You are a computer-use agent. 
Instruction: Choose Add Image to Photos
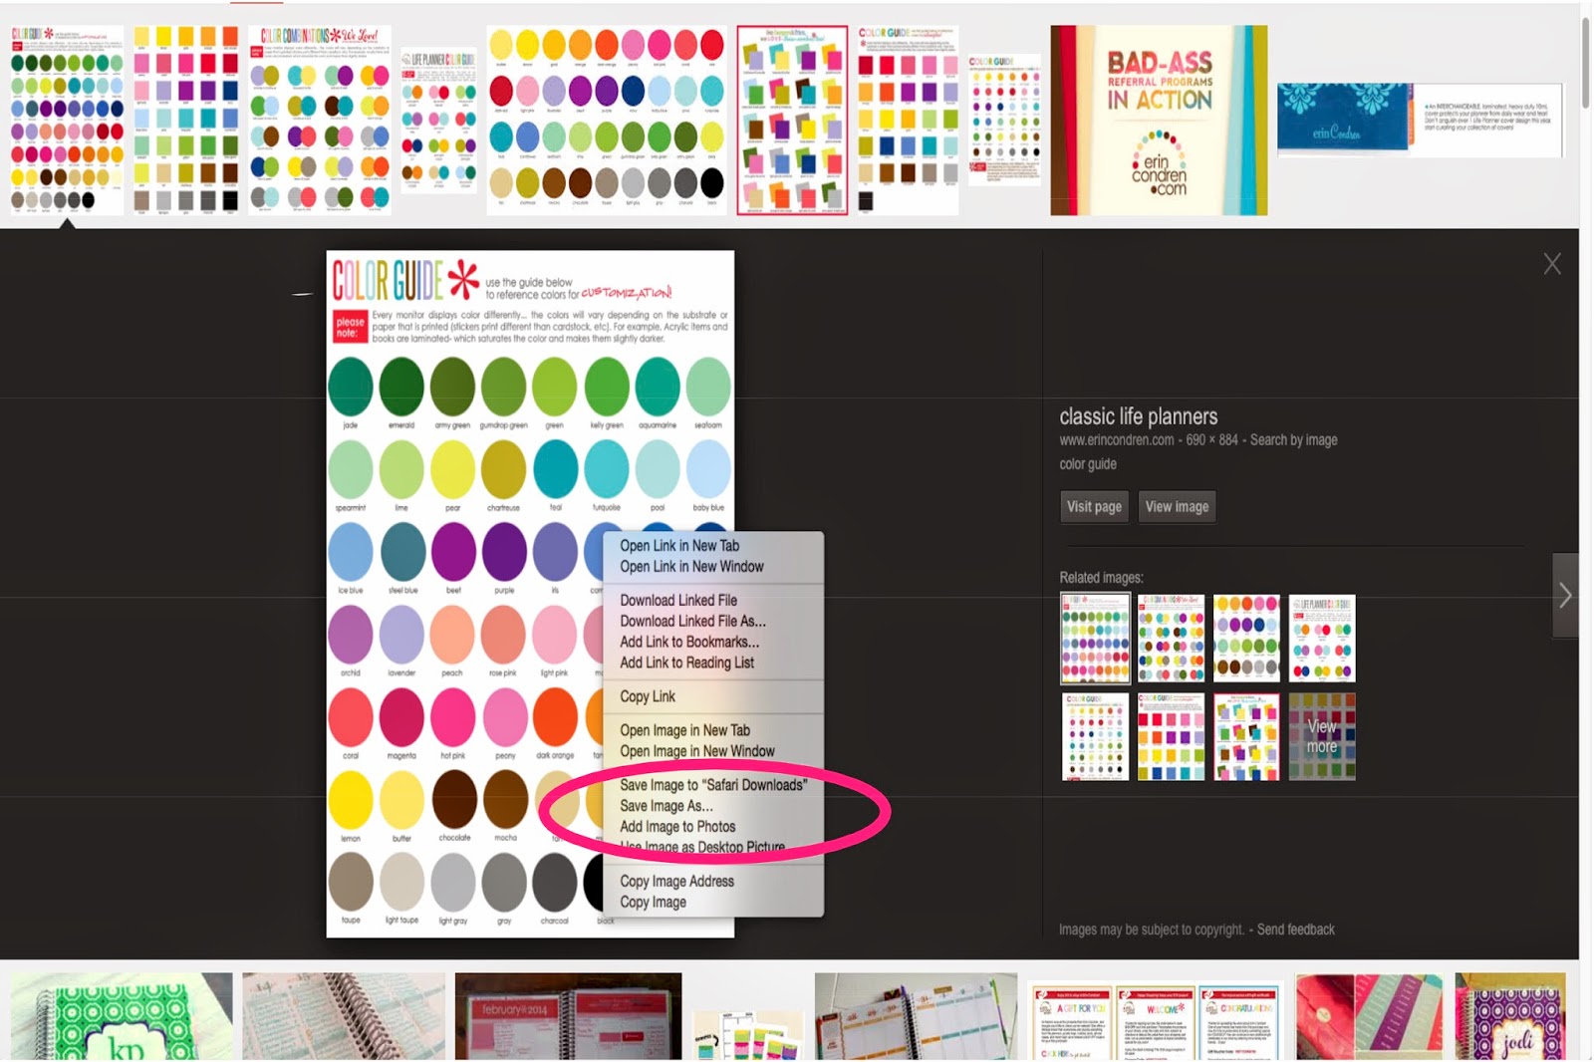pyautogui.click(x=677, y=827)
